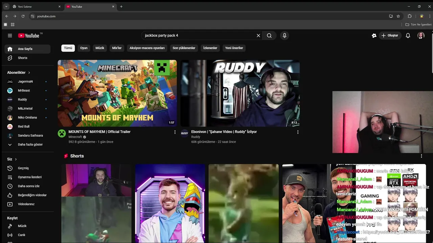Open the notifications bell

pos(408,35)
